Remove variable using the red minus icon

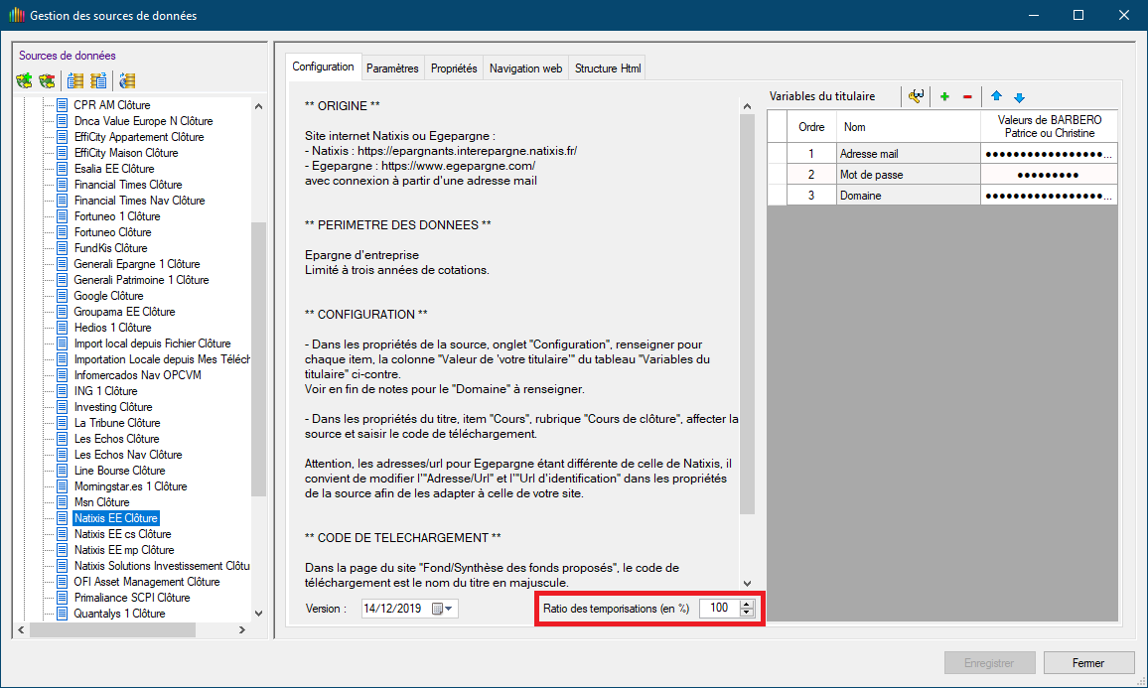click(x=967, y=96)
